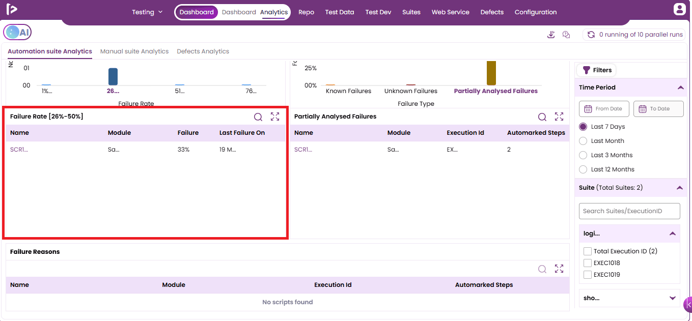Search in Partially Analysed Failures table

tap(542, 117)
